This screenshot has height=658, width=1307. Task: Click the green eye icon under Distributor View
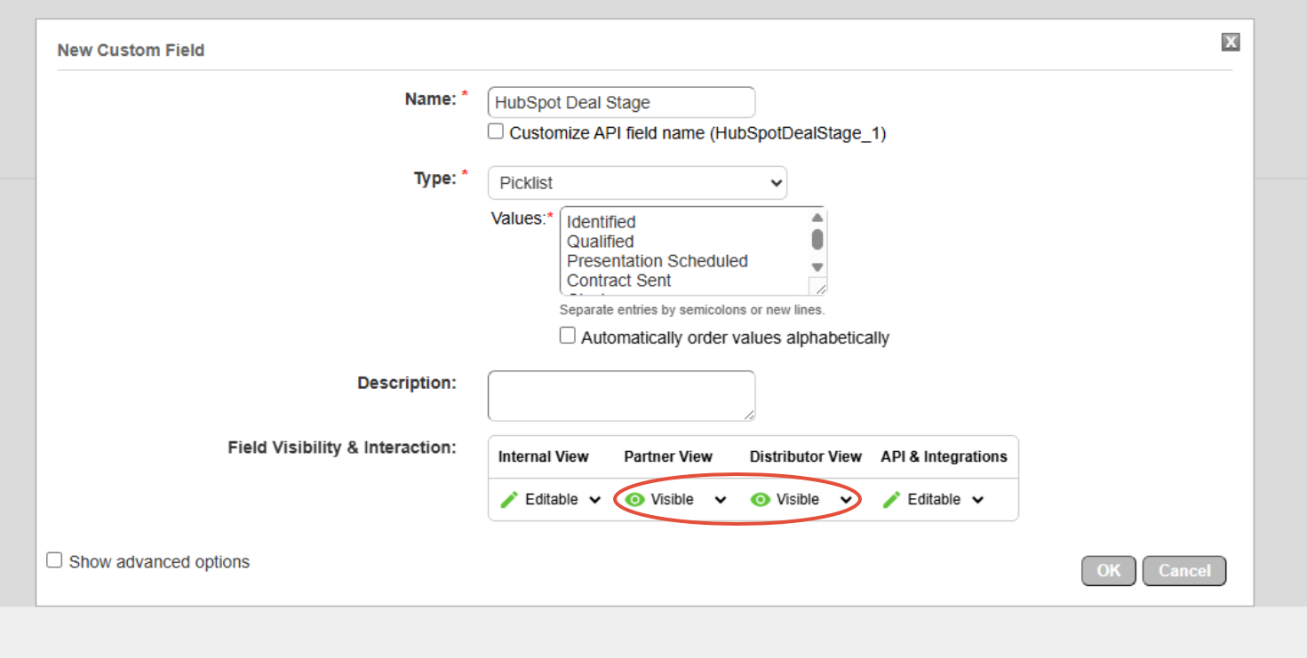point(760,500)
